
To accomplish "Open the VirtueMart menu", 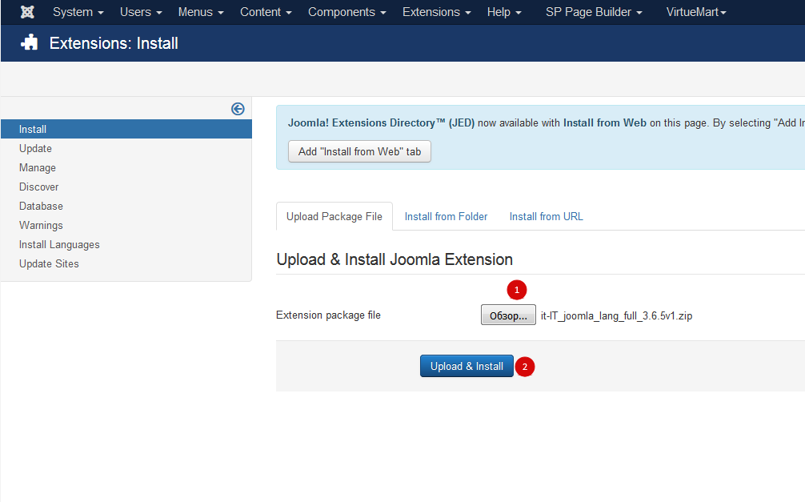I will click(x=696, y=12).
